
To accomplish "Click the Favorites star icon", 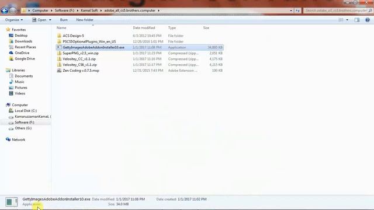I will pos(8,30).
